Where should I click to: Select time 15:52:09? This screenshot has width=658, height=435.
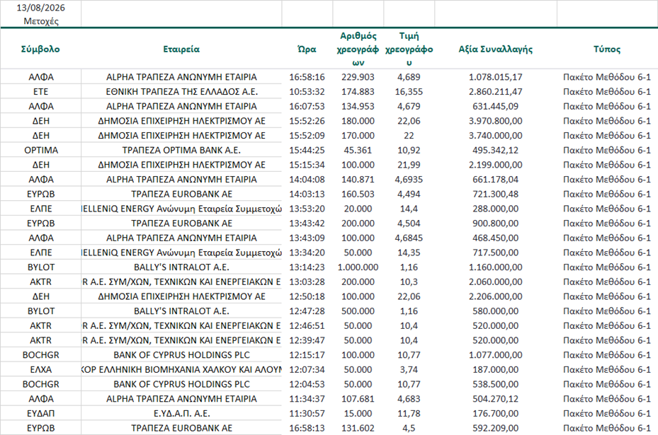tap(307, 136)
